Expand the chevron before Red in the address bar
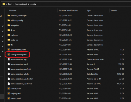The height and width of the screenshot is (102, 131). pyautogui.click(x=6, y=4)
